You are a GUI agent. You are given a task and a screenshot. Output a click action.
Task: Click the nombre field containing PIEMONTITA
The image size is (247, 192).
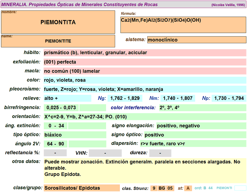pos(58,22)
